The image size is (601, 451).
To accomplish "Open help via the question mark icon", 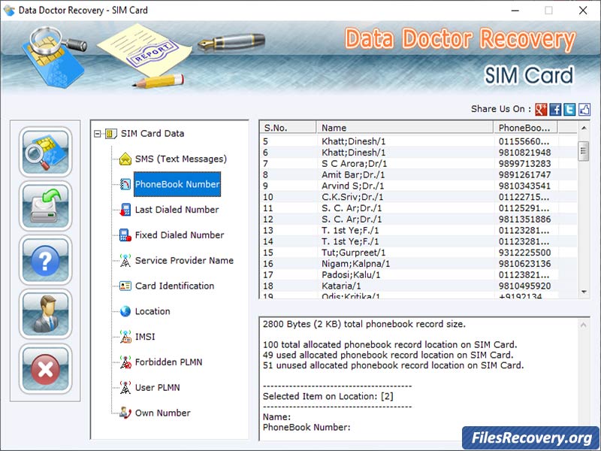I will click(45, 259).
